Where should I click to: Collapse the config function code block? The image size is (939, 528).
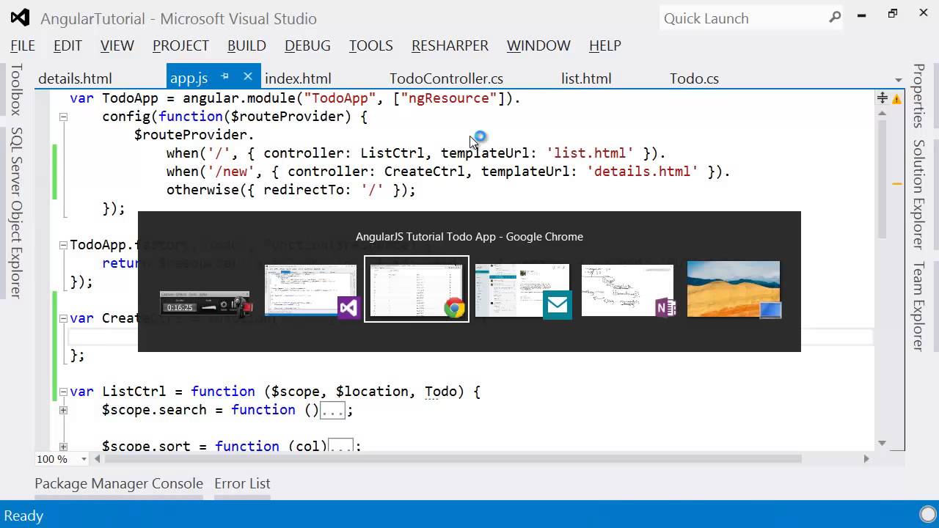point(63,117)
